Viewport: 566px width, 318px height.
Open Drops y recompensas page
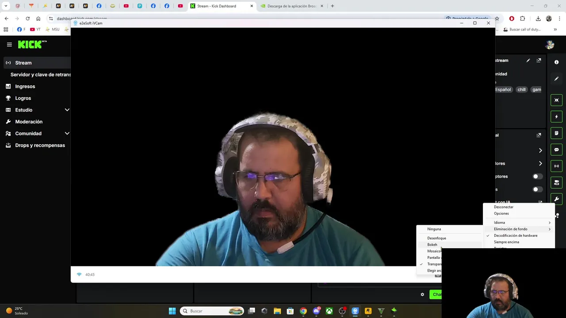click(x=40, y=145)
